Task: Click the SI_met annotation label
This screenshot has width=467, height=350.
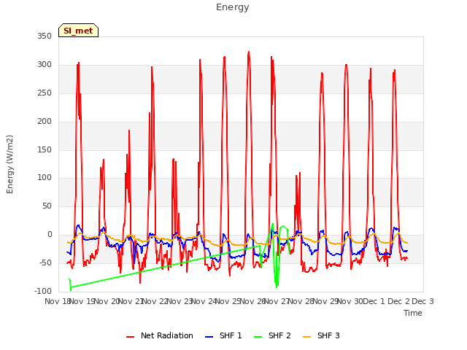Action: click(x=78, y=31)
